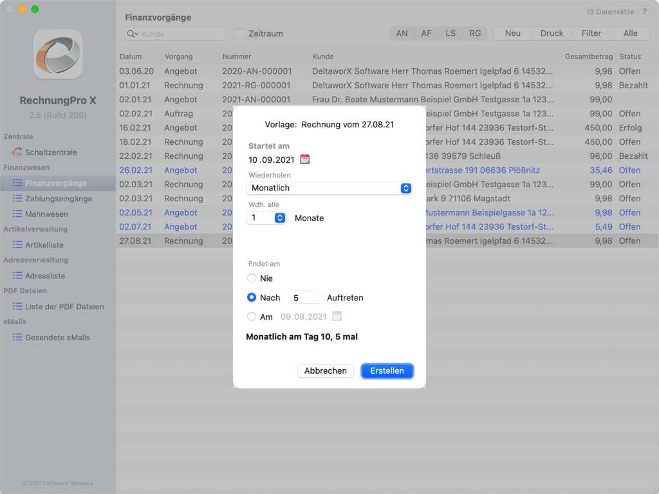Click list icon beside Artikelliste
659x494 pixels.
pos(17,245)
